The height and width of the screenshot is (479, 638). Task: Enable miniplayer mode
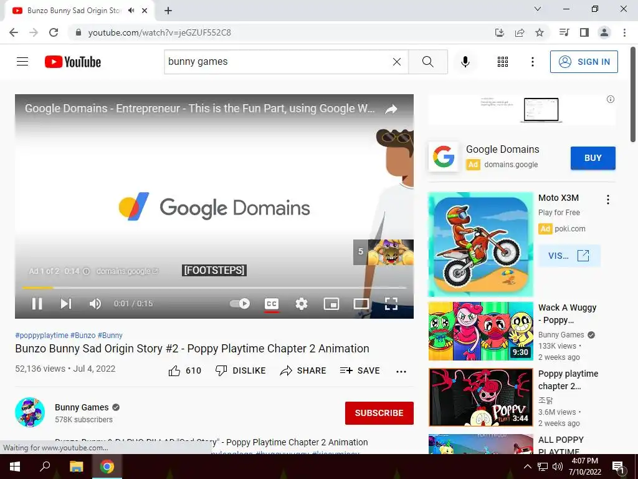(331, 304)
